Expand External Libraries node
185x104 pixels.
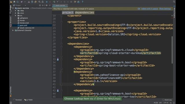click(x=13, y=30)
